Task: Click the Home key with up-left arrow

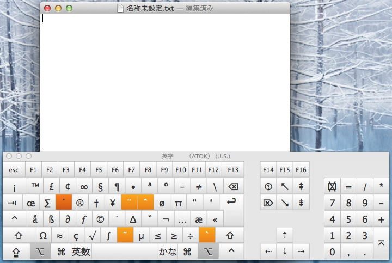Action: point(285,186)
